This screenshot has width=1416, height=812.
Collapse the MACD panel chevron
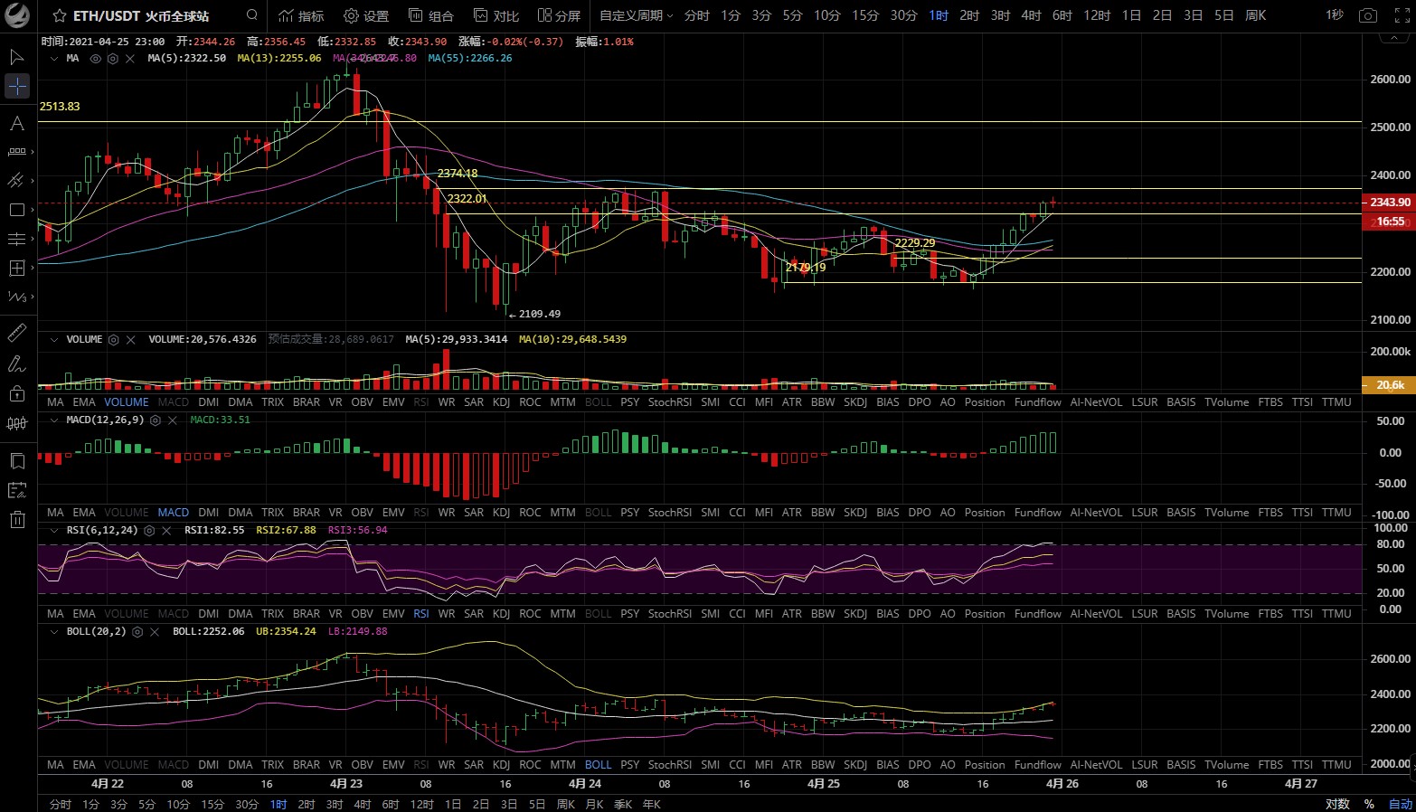pyautogui.click(x=54, y=420)
